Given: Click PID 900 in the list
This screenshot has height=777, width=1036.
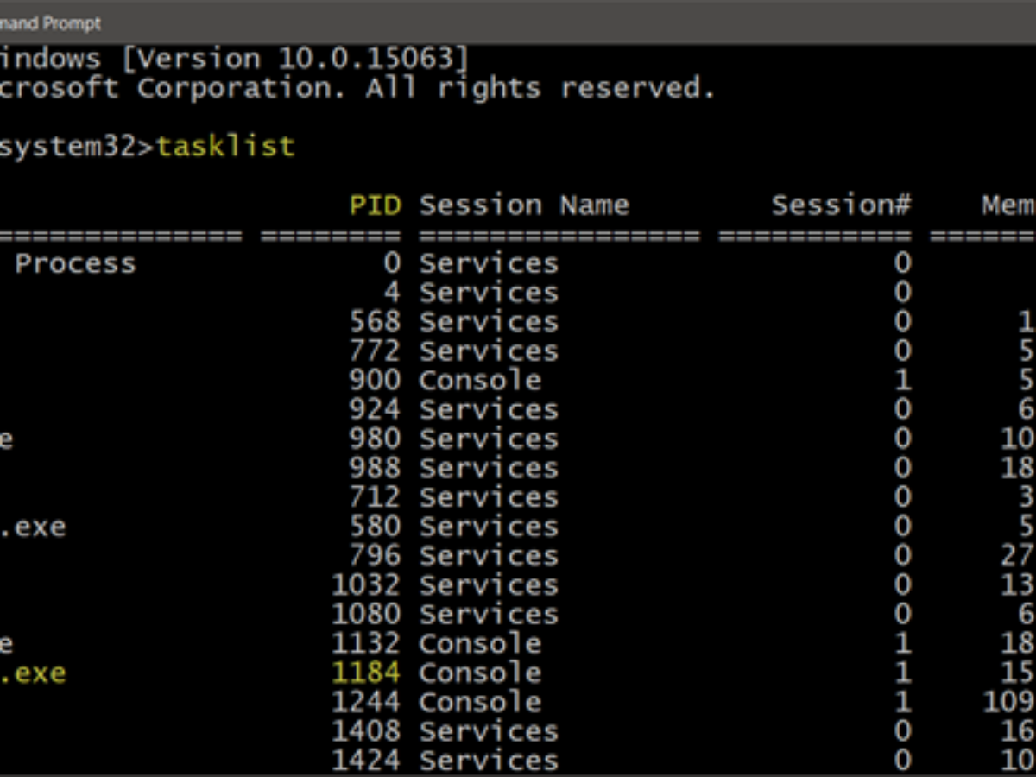Looking at the screenshot, I should [375, 381].
